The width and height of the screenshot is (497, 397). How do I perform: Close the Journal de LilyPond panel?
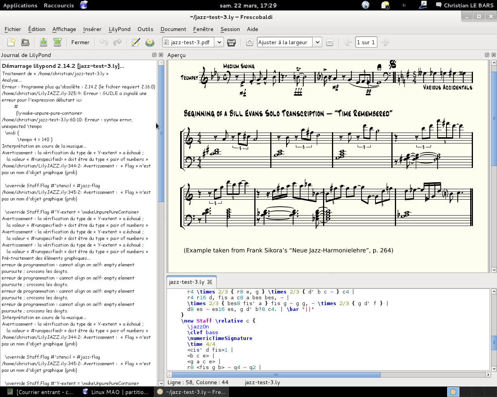coord(161,55)
